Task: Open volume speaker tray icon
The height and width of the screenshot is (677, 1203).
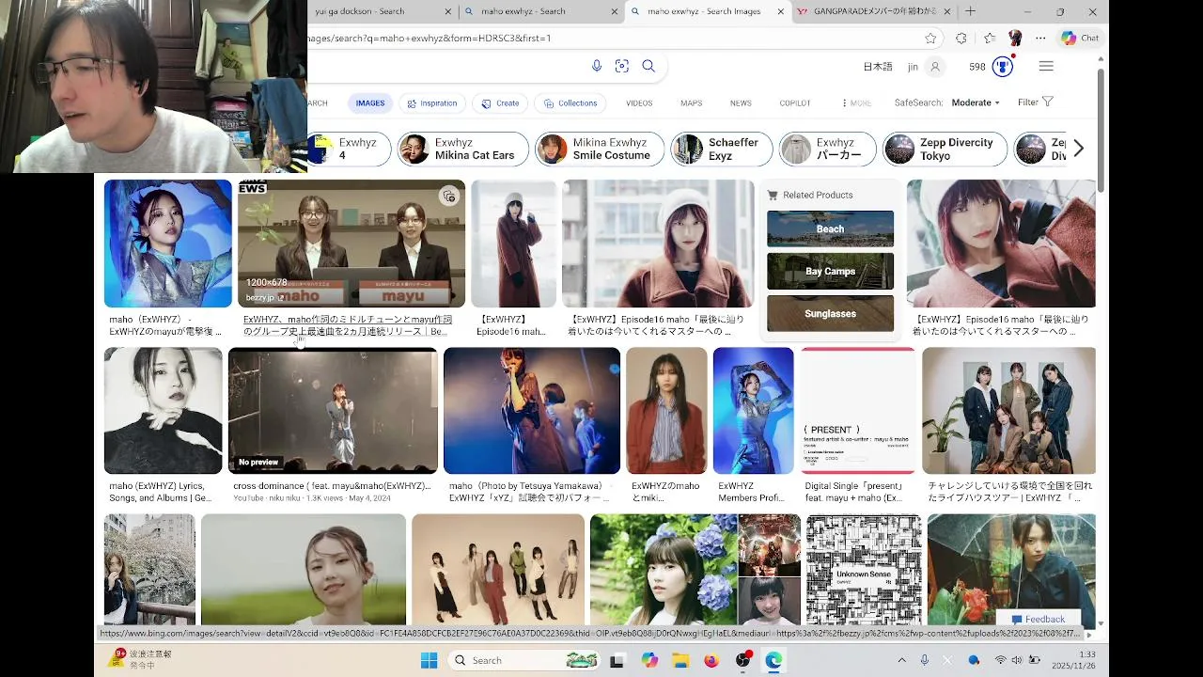Action: pos(1016,660)
